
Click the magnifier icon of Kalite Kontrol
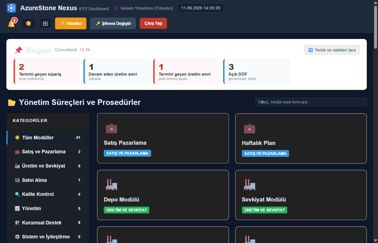(x=17, y=194)
